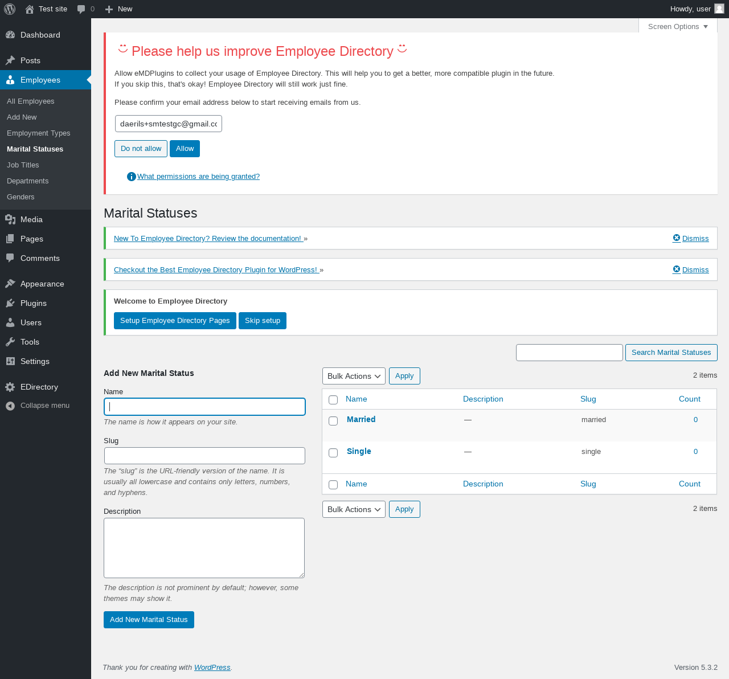
Task: Sort by Slug column header
Action: coord(588,399)
